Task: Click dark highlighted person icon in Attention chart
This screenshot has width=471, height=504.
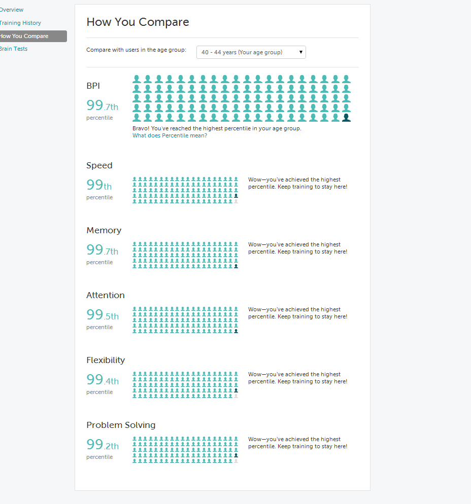Action: (236, 331)
